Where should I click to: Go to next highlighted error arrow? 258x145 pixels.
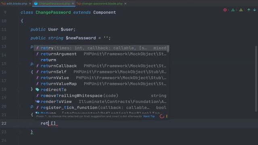[254, 10]
